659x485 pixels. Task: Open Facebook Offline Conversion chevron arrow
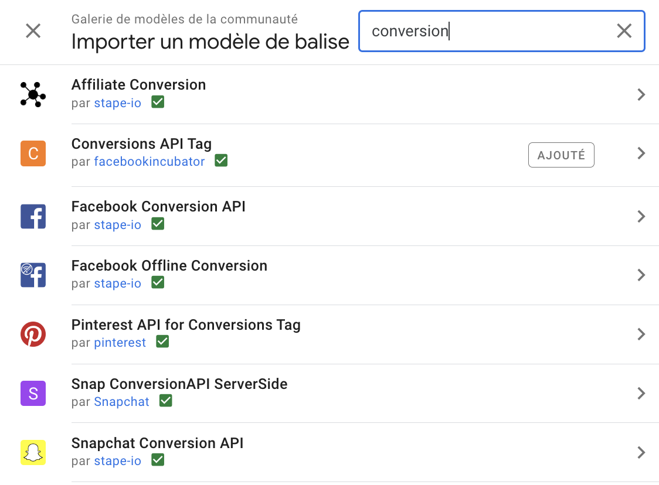coord(641,275)
